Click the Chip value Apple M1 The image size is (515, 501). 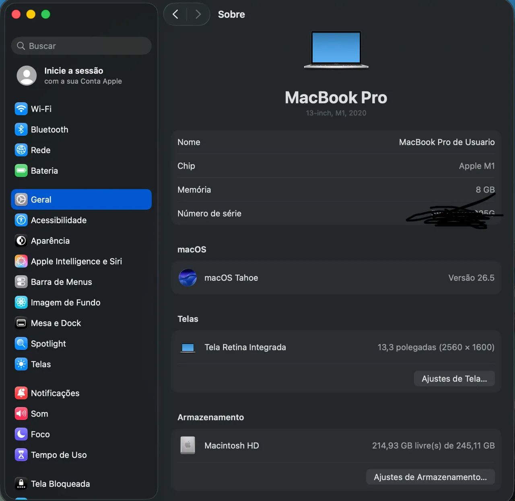[477, 166]
